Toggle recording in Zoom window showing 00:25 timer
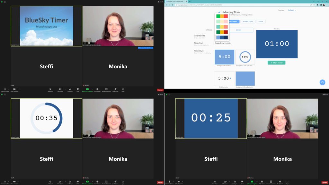 point(262,181)
